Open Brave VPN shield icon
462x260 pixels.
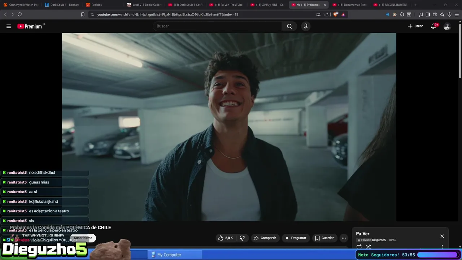click(x=449, y=14)
